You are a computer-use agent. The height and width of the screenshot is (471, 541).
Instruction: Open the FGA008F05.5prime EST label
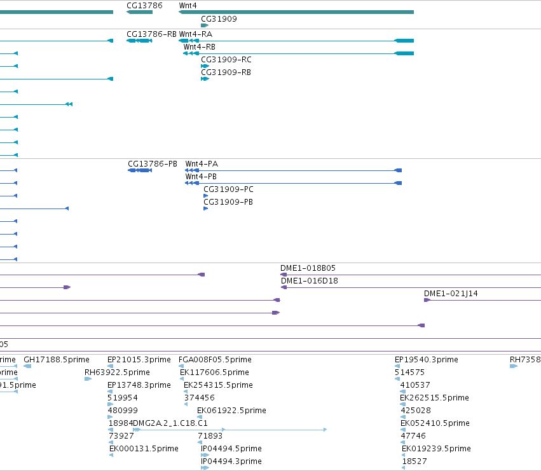point(215,360)
